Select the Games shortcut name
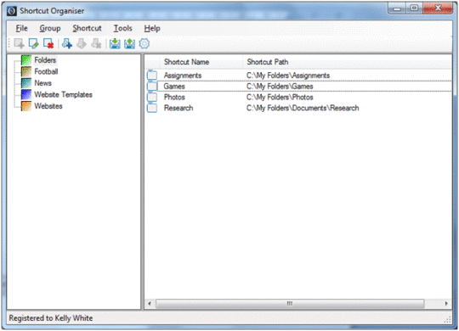This screenshot has height=331, width=459. point(174,87)
